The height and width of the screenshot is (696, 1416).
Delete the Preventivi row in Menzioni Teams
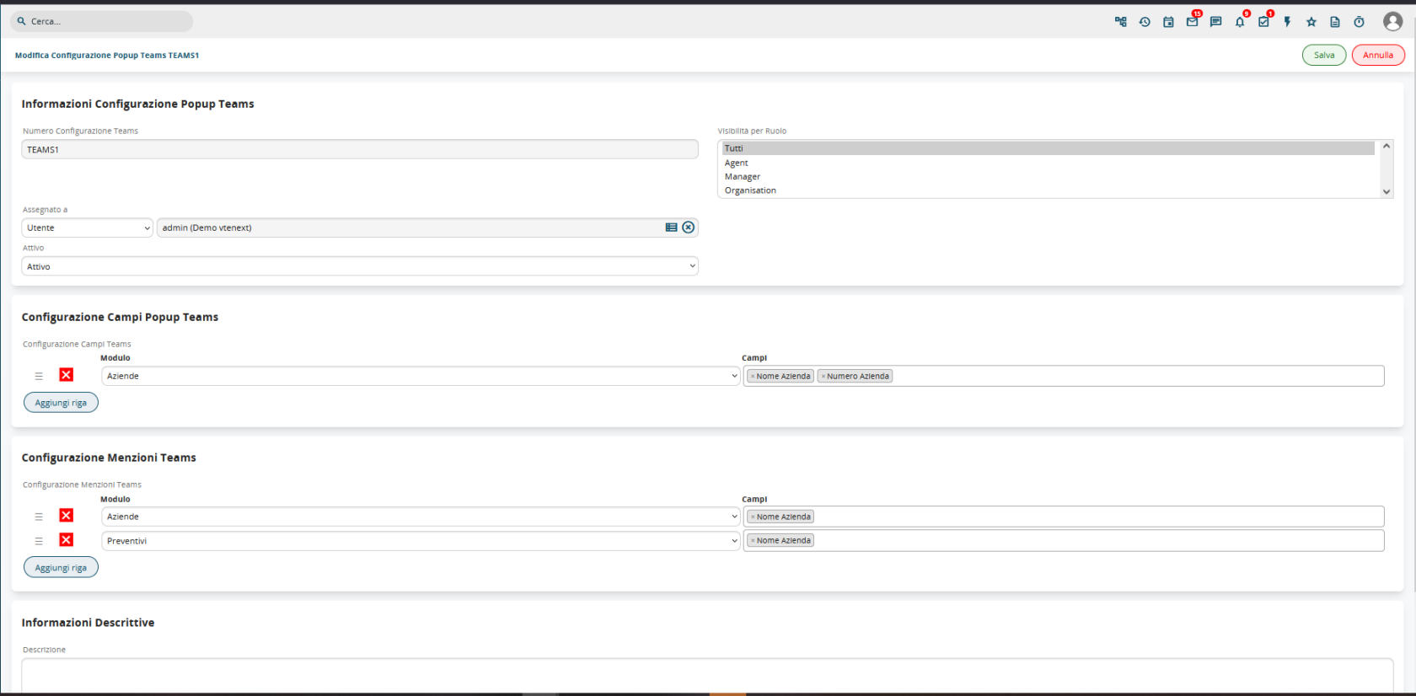(x=67, y=540)
